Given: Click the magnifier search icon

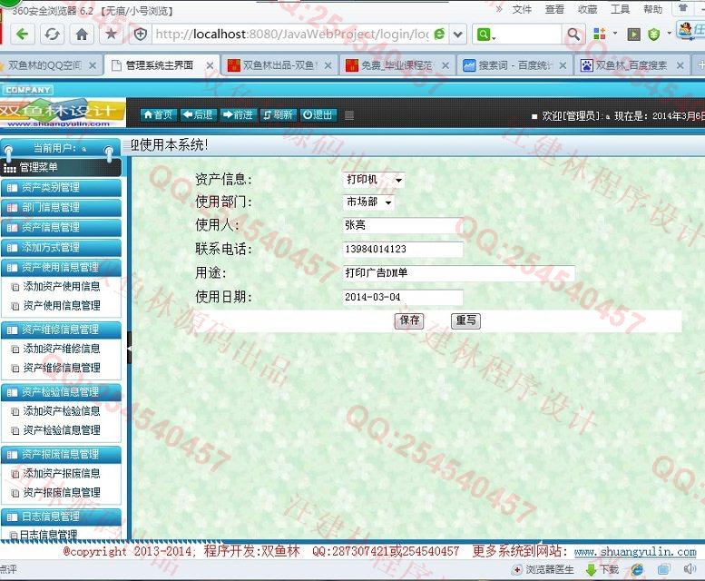Looking at the screenshot, I should [573, 34].
